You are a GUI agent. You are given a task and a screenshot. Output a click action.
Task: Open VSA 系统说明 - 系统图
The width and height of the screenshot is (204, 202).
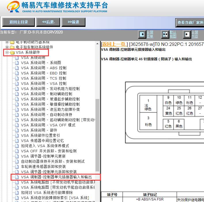pos(41,63)
